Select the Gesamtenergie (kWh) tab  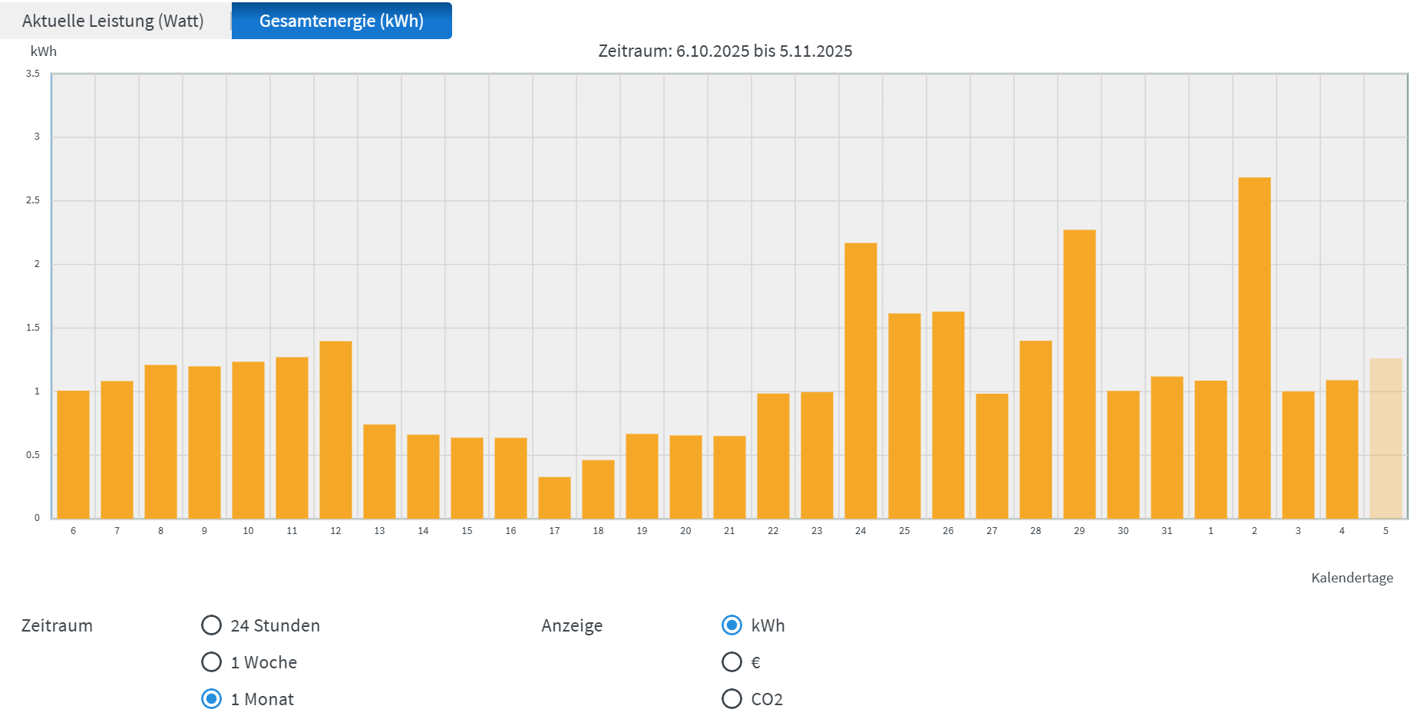point(341,21)
